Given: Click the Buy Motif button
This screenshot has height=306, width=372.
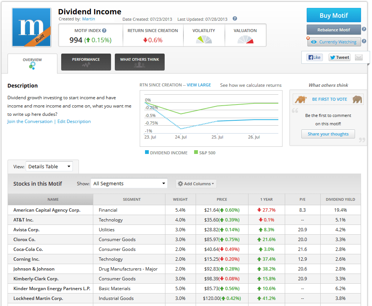Looking at the screenshot, I should point(333,15).
